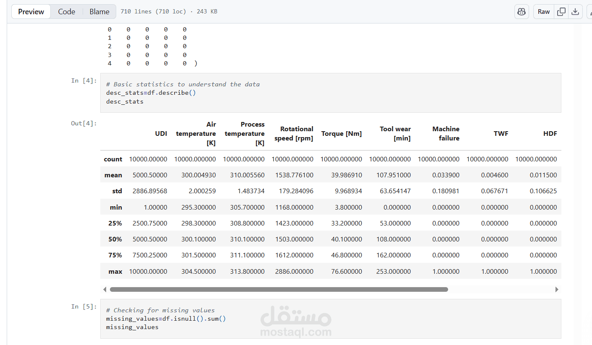Click the HDF mean value 0.011500
Screen dimensions: 592x345
click(543, 175)
